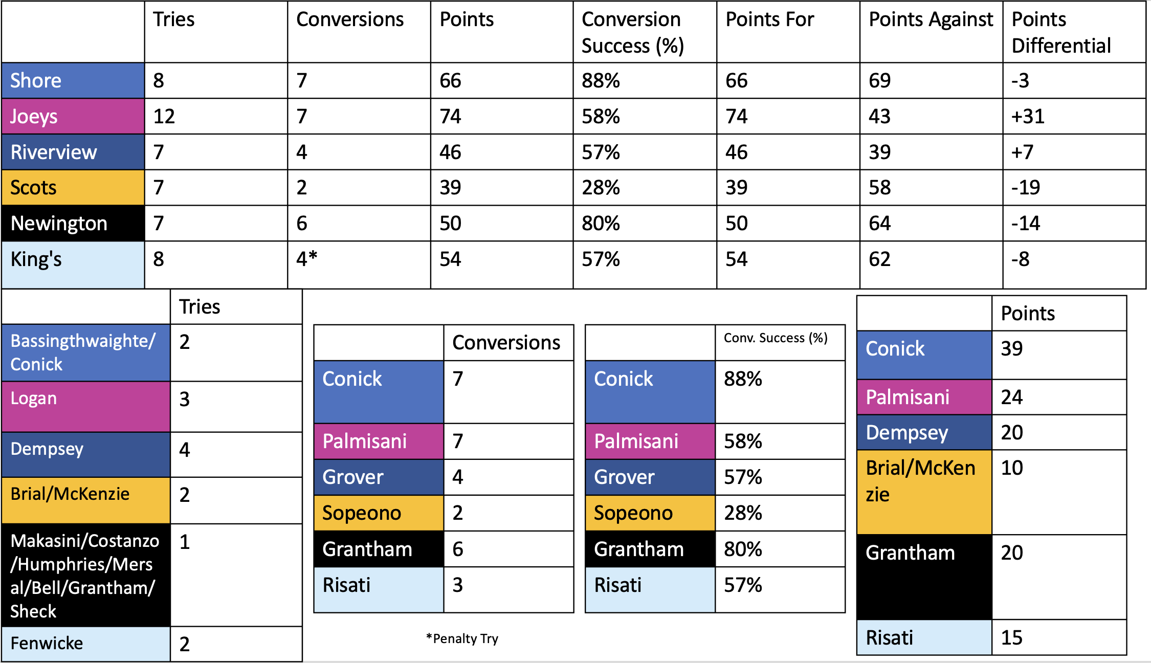Select the 4* conversions cell for King's

358,259
